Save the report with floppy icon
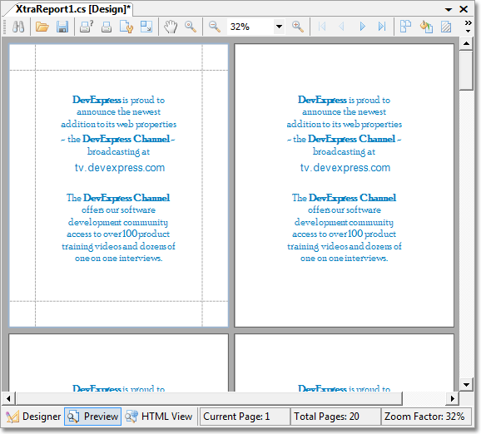Viewport: 481px width, 434px height. coord(62,27)
